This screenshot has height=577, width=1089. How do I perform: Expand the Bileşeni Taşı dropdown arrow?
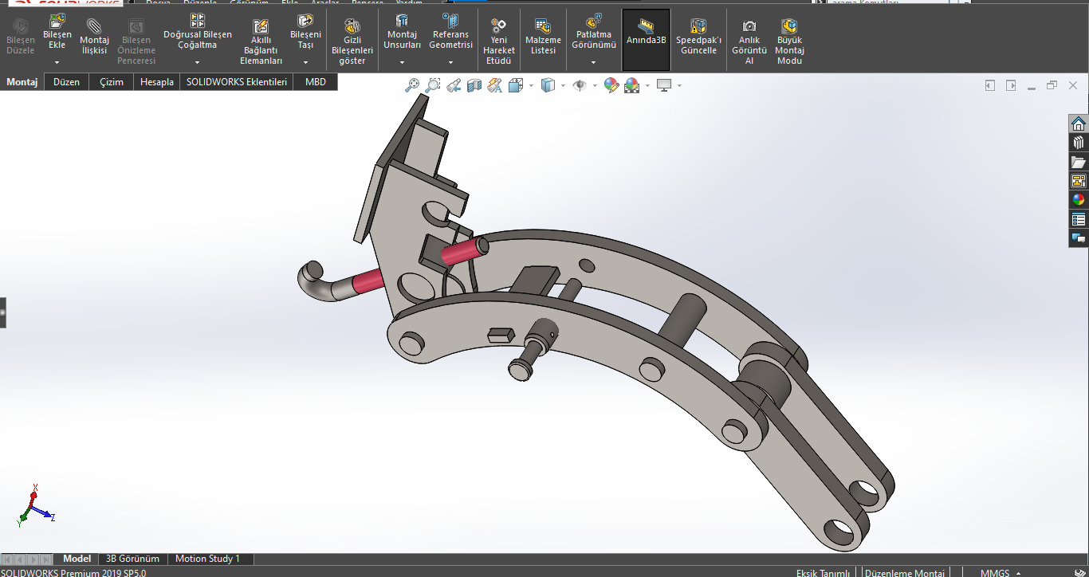point(305,62)
